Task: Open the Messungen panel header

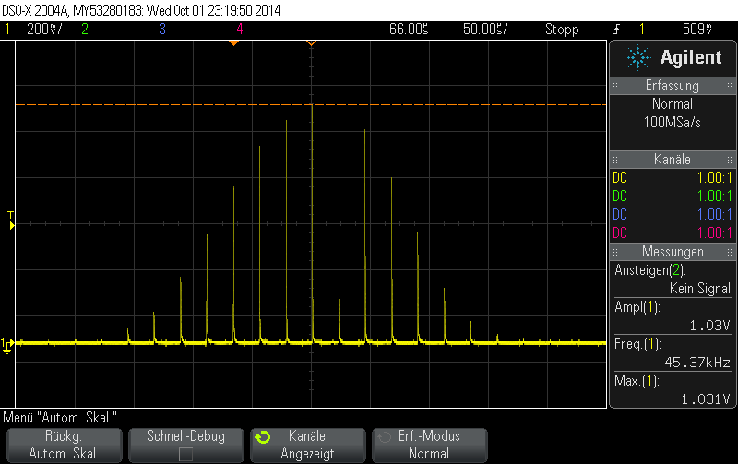Action: [x=673, y=252]
